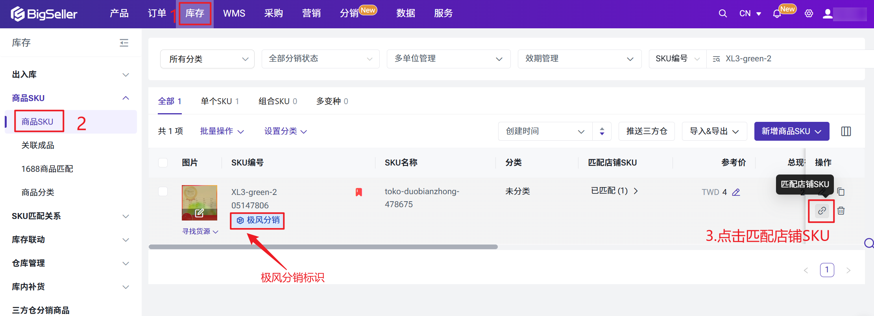Screen dimensions: 874x316
Task: Open the notifications bell icon
Action: pos(777,14)
